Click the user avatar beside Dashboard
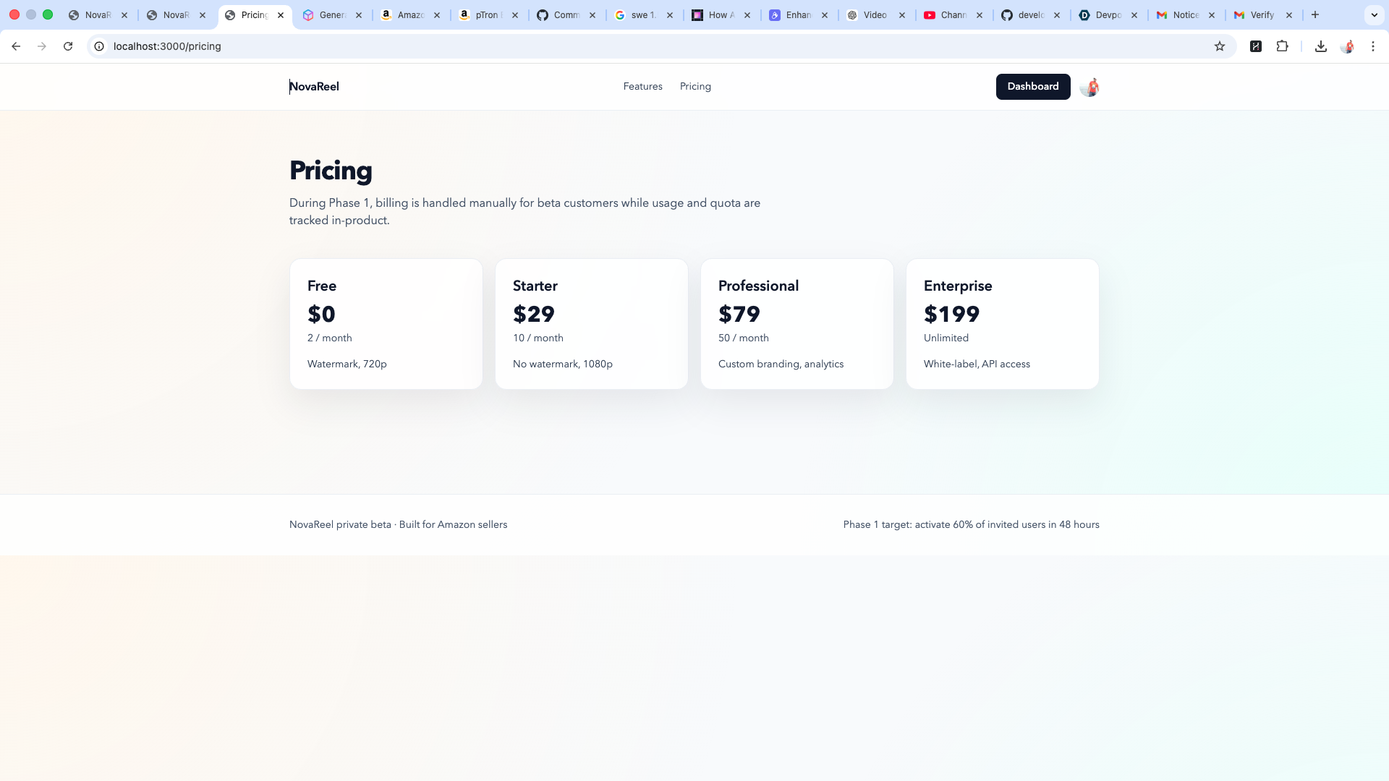Screen dimensions: 1389x781 1089,87
